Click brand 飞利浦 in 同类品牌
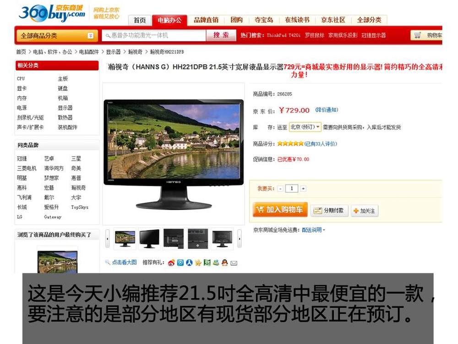Screen dimensions: 458x344 tap(24, 197)
